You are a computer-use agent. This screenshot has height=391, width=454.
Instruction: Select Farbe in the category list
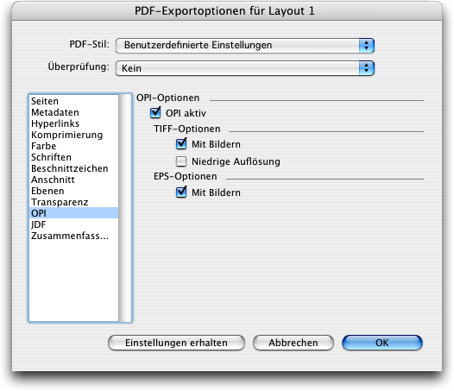coord(74,146)
